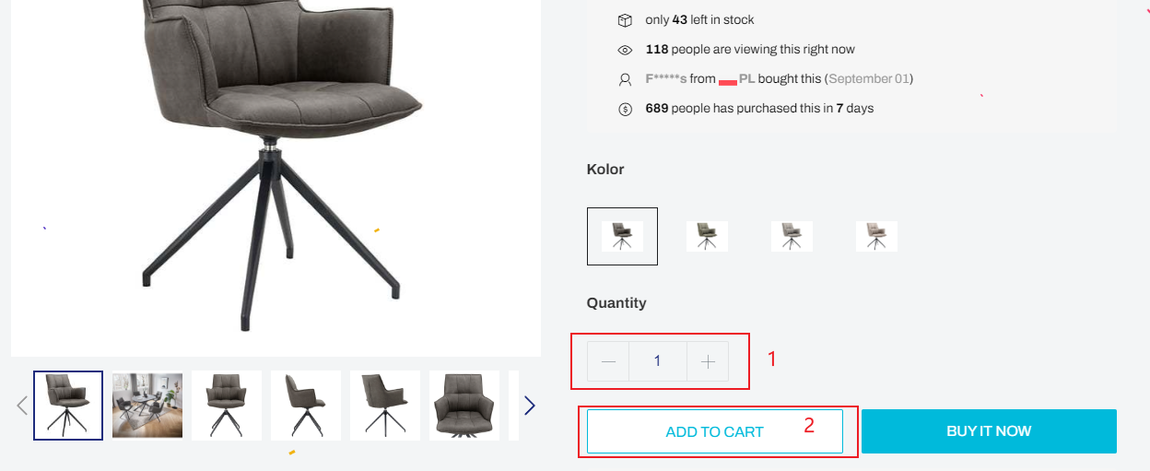Click the stock box icon
This screenshot has height=471, width=1150.
tap(625, 20)
